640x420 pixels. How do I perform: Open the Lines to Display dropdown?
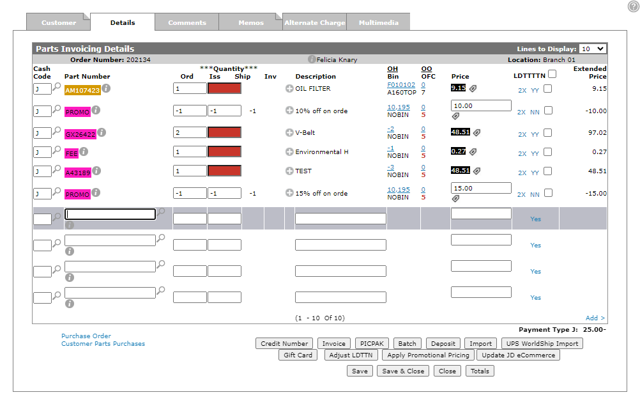592,49
